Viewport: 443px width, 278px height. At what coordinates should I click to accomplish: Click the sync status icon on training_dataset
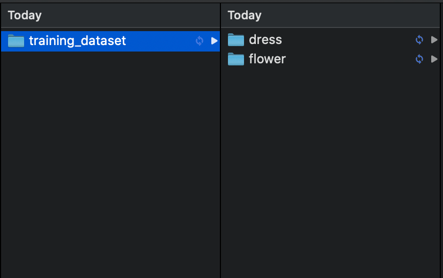[200, 41]
